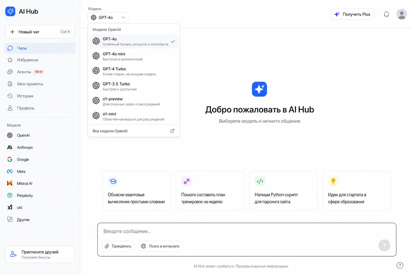Click the send message arrow button

(x=384, y=245)
